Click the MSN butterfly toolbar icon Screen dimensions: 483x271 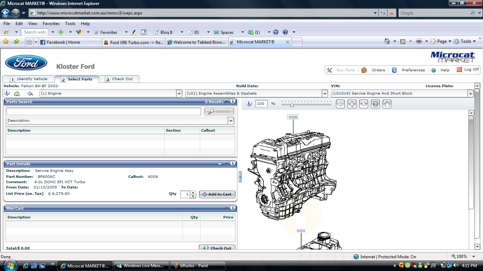point(78,32)
